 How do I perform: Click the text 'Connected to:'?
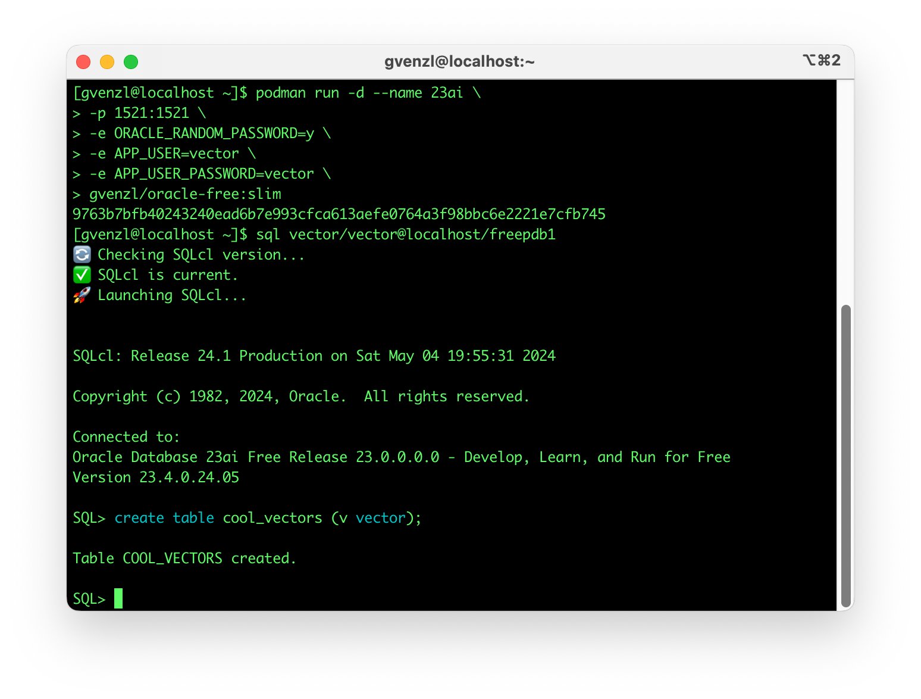click(126, 437)
